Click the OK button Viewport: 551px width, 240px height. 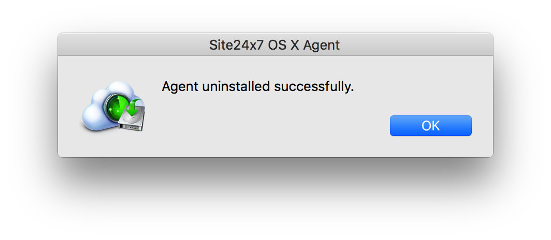click(x=430, y=126)
